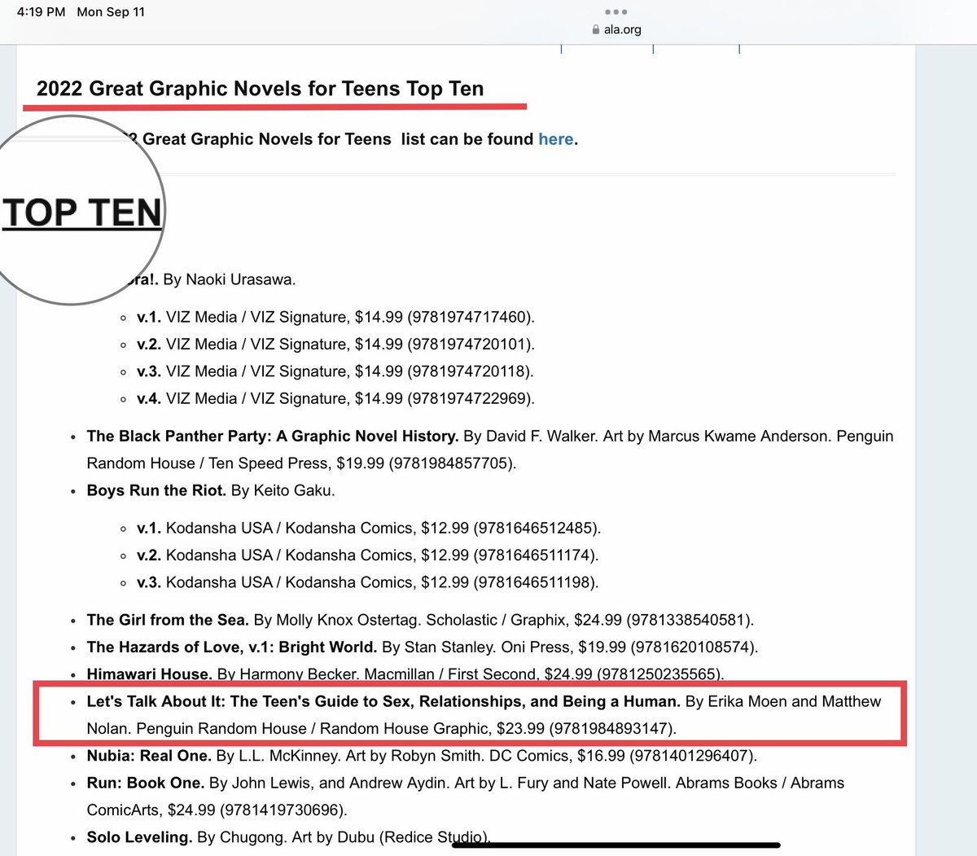Click the "Himawari House." title
The image size is (977, 856).
click(x=150, y=674)
